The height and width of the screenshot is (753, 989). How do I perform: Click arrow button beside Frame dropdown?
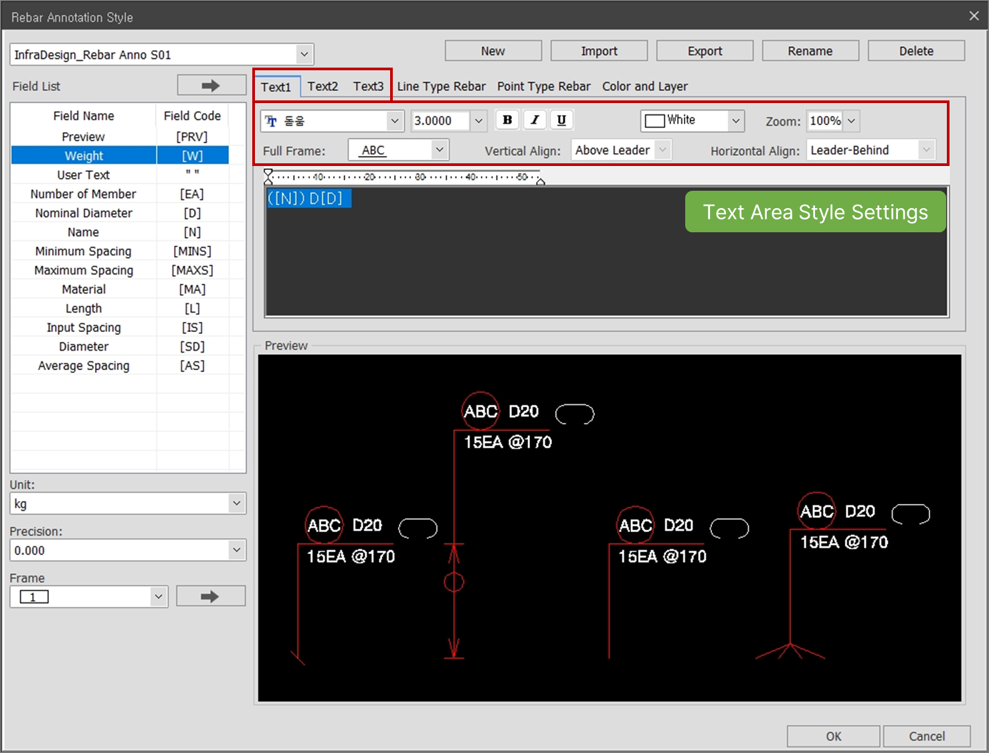coord(211,596)
